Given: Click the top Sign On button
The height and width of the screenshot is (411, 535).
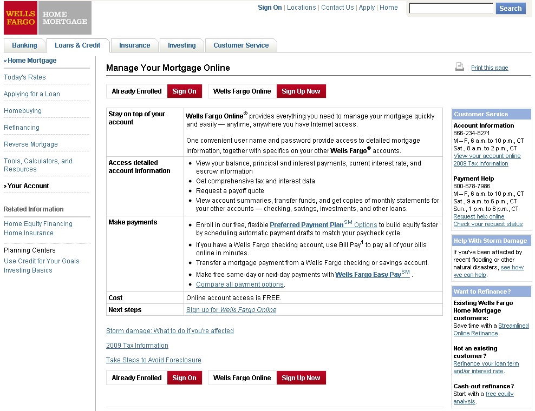Looking at the screenshot, I should [x=184, y=91].
